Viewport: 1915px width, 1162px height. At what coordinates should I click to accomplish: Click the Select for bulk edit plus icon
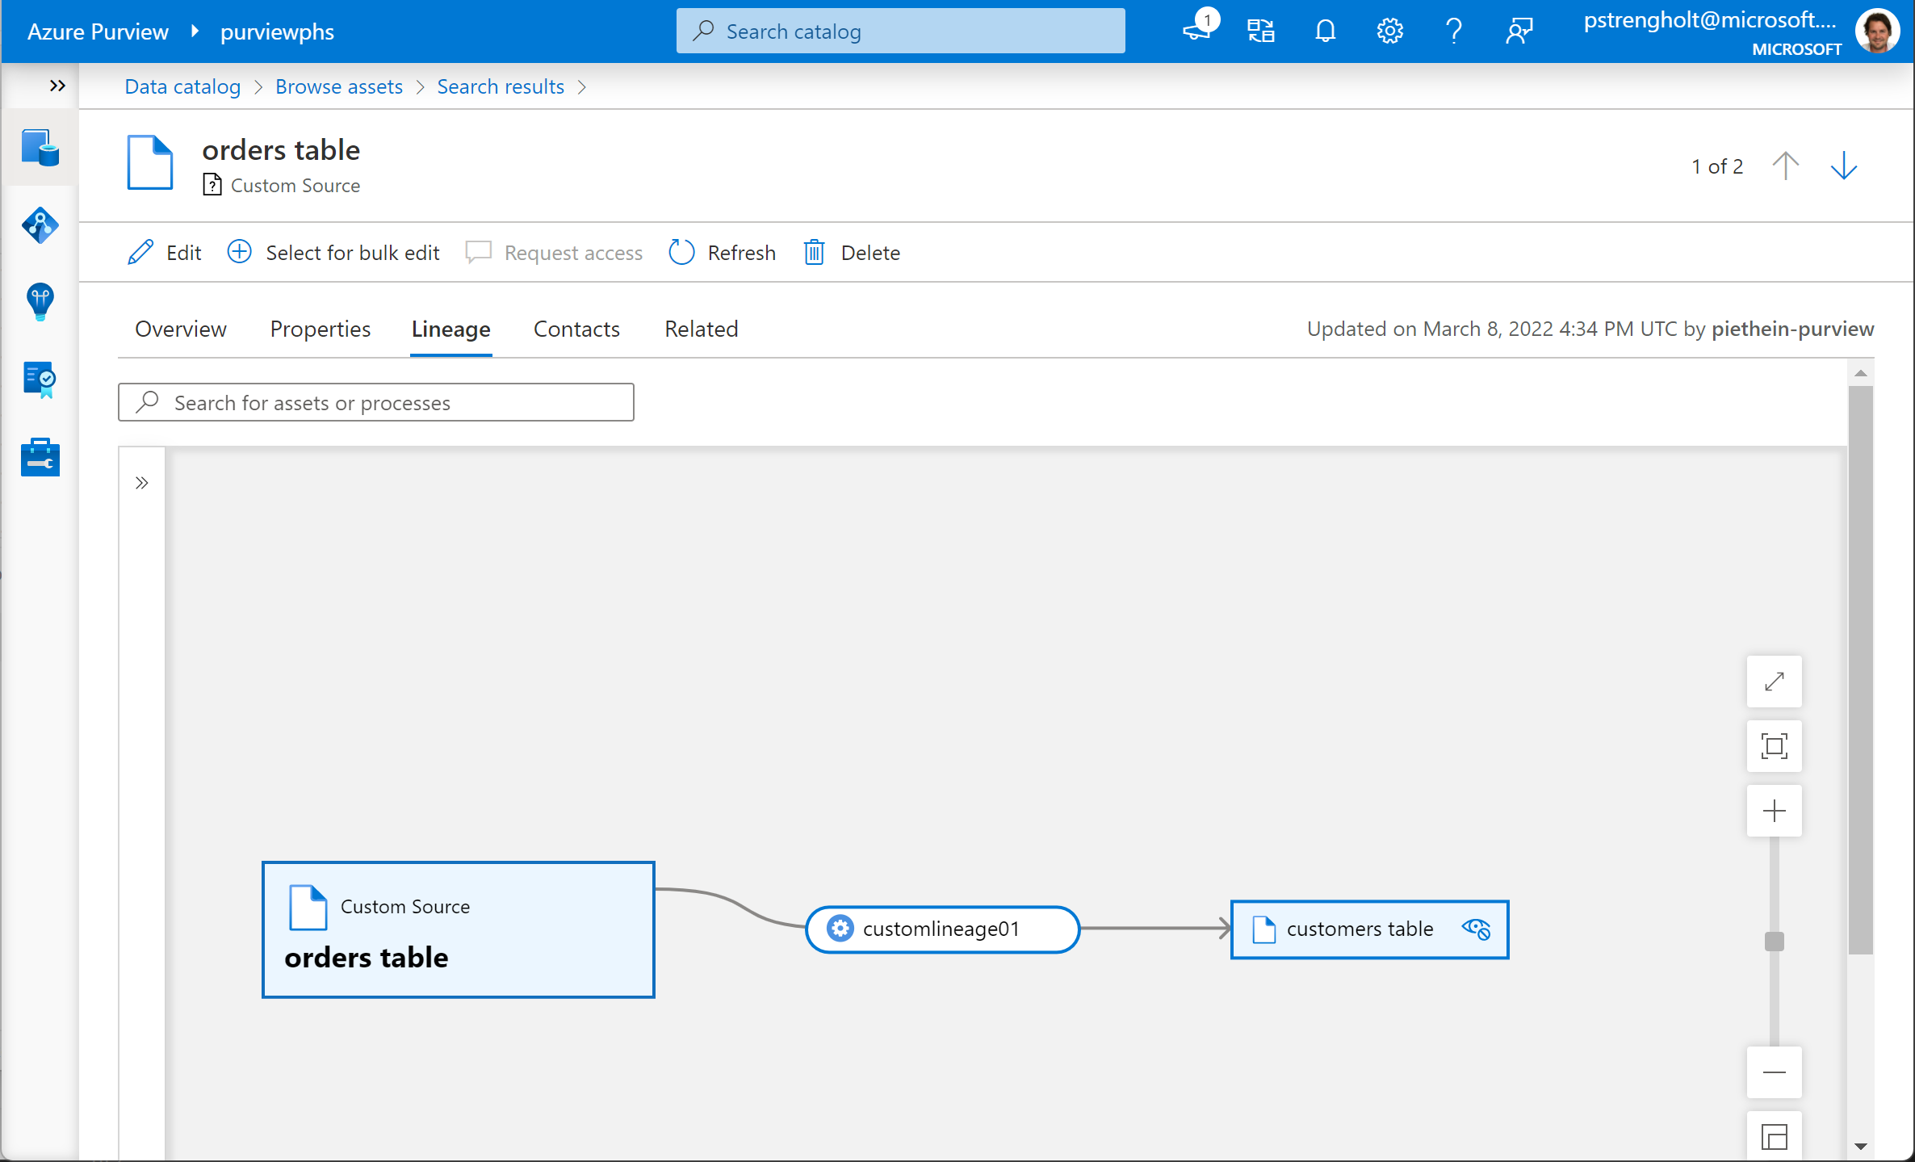click(239, 252)
